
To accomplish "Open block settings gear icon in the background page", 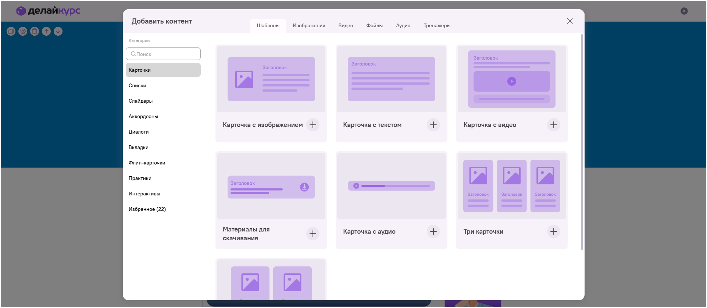I will (23, 31).
